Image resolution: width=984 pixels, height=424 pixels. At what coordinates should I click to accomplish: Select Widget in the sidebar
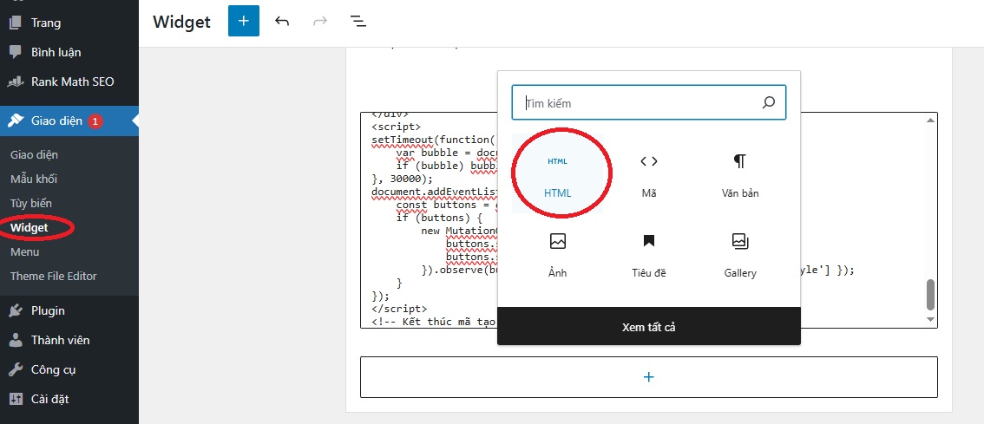pos(29,228)
